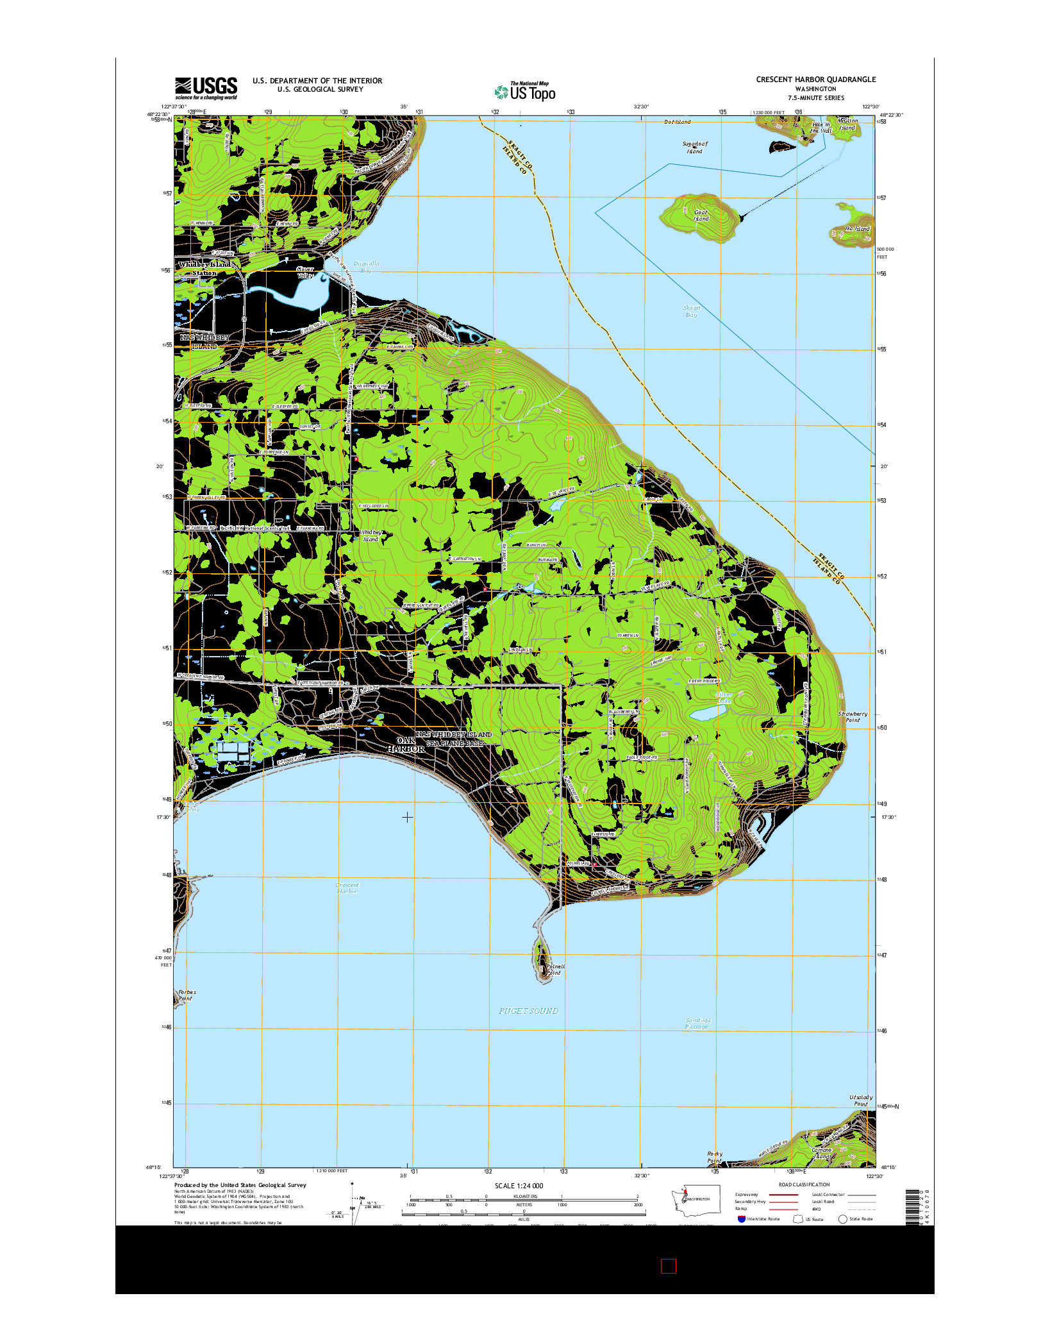1050x1339 pixels.
Task: Click the magnetic declination diagram
Action: pos(356,1204)
